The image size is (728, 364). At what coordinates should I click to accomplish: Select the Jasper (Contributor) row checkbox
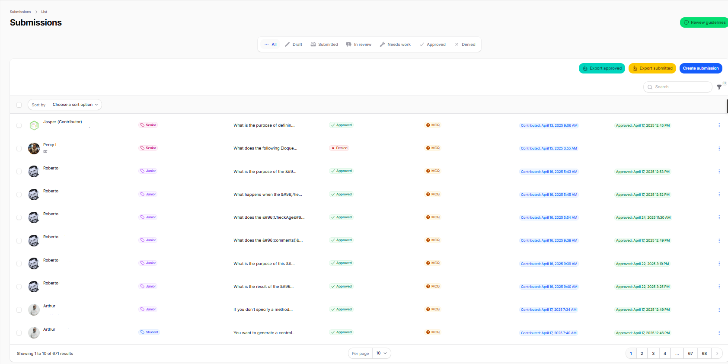19,125
